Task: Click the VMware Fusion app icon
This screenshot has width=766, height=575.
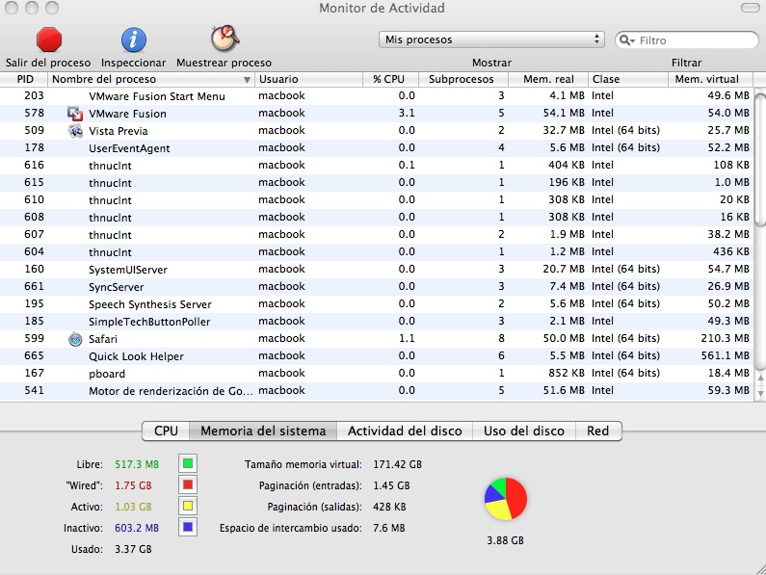Action: [75, 114]
